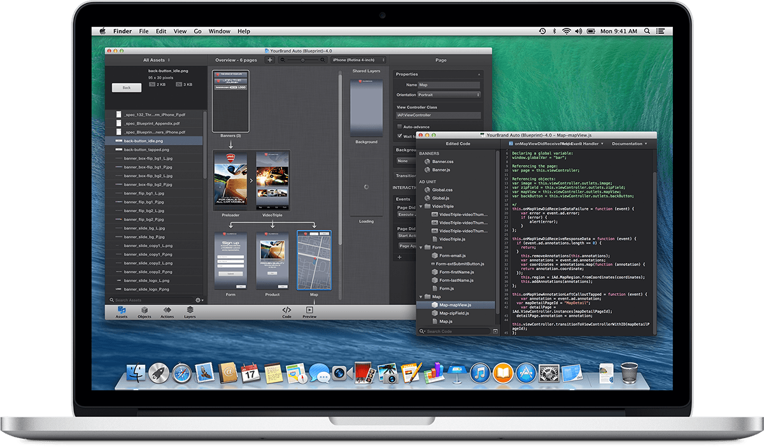764x447 pixels.
Task: Adjust the overview zoom slider
Action: tap(302, 60)
